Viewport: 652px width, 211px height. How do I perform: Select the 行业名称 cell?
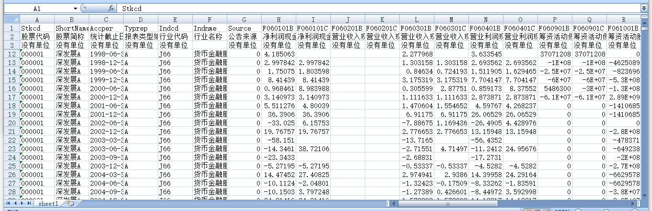[210, 37]
